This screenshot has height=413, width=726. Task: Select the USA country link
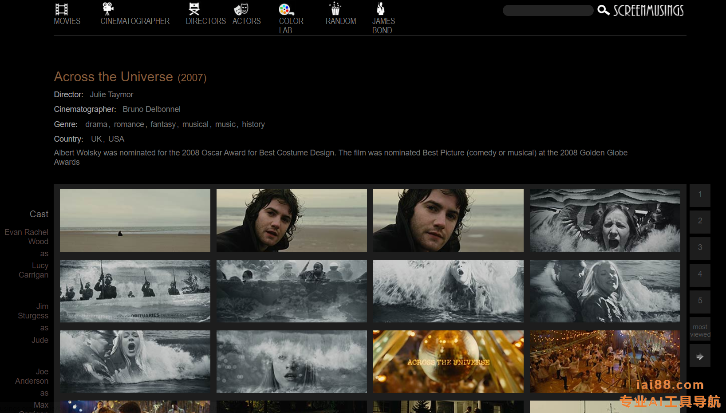(116, 139)
